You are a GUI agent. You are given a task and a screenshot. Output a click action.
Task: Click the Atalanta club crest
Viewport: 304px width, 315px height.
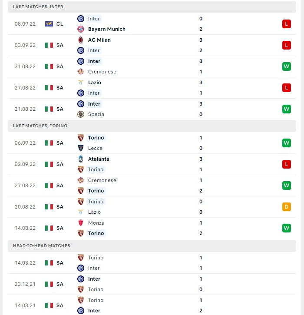81,159
